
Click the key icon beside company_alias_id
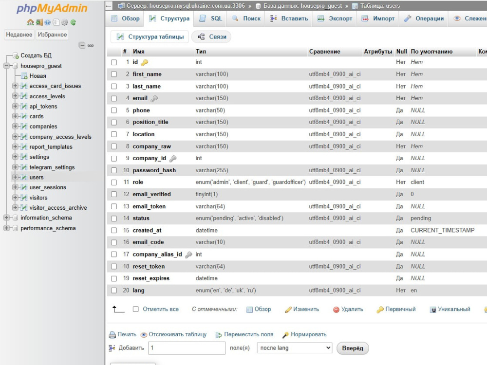[x=188, y=255]
